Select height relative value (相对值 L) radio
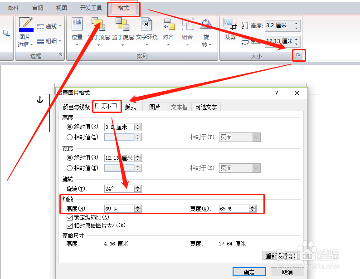 69,137
